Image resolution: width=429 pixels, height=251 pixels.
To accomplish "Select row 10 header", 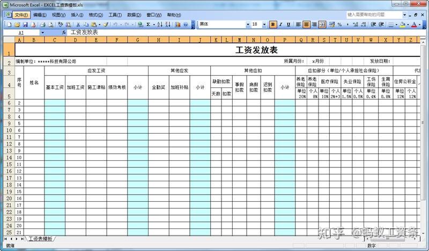I will (x=9, y=130).
